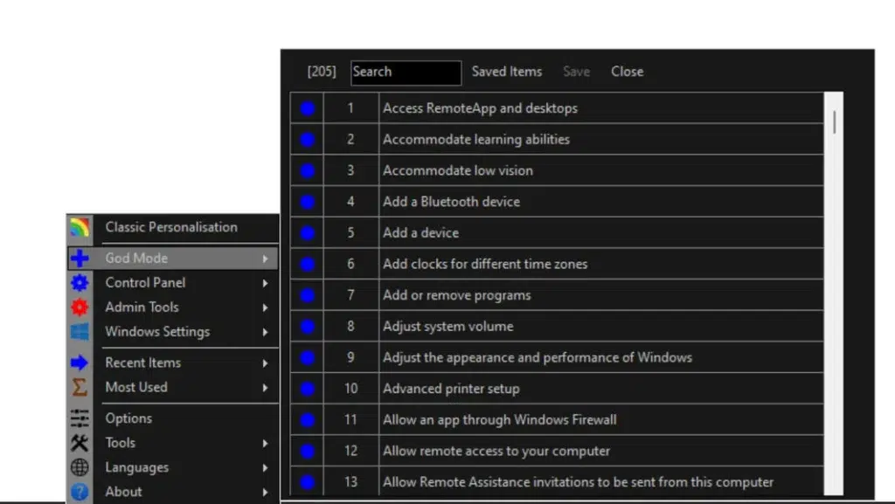Open the Saved Items list
Screen dimensions: 895x504
coord(507,72)
